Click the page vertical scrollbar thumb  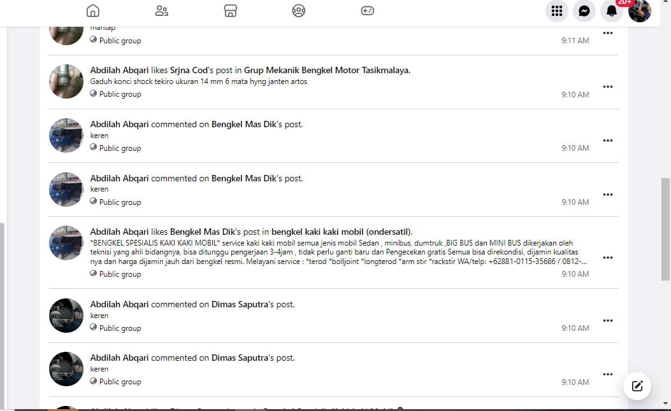[665, 229]
